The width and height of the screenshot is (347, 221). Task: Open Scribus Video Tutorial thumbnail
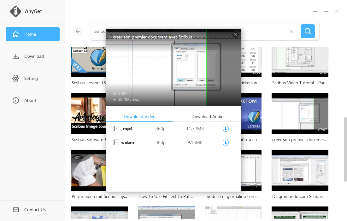click(x=300, y=62)
